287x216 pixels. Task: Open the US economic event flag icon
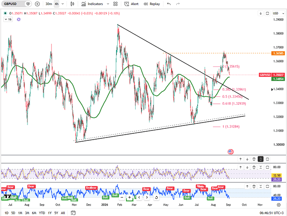coord(230,152)
